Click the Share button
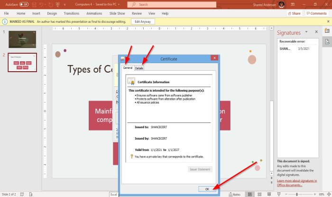This screenshot has height=197, width=332. point(295,13)
